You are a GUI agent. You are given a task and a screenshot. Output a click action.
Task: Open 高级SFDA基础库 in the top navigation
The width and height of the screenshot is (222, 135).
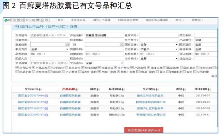pos(157,20)
